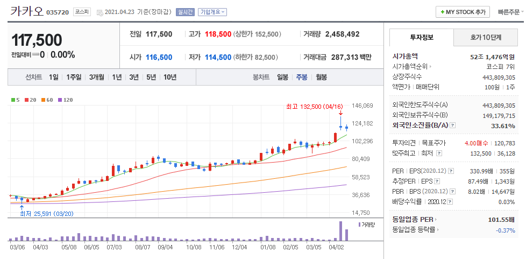Screen dimensions: 526x259
Task: Switch to the 호가10단계 tab
Action: [486, 37]
